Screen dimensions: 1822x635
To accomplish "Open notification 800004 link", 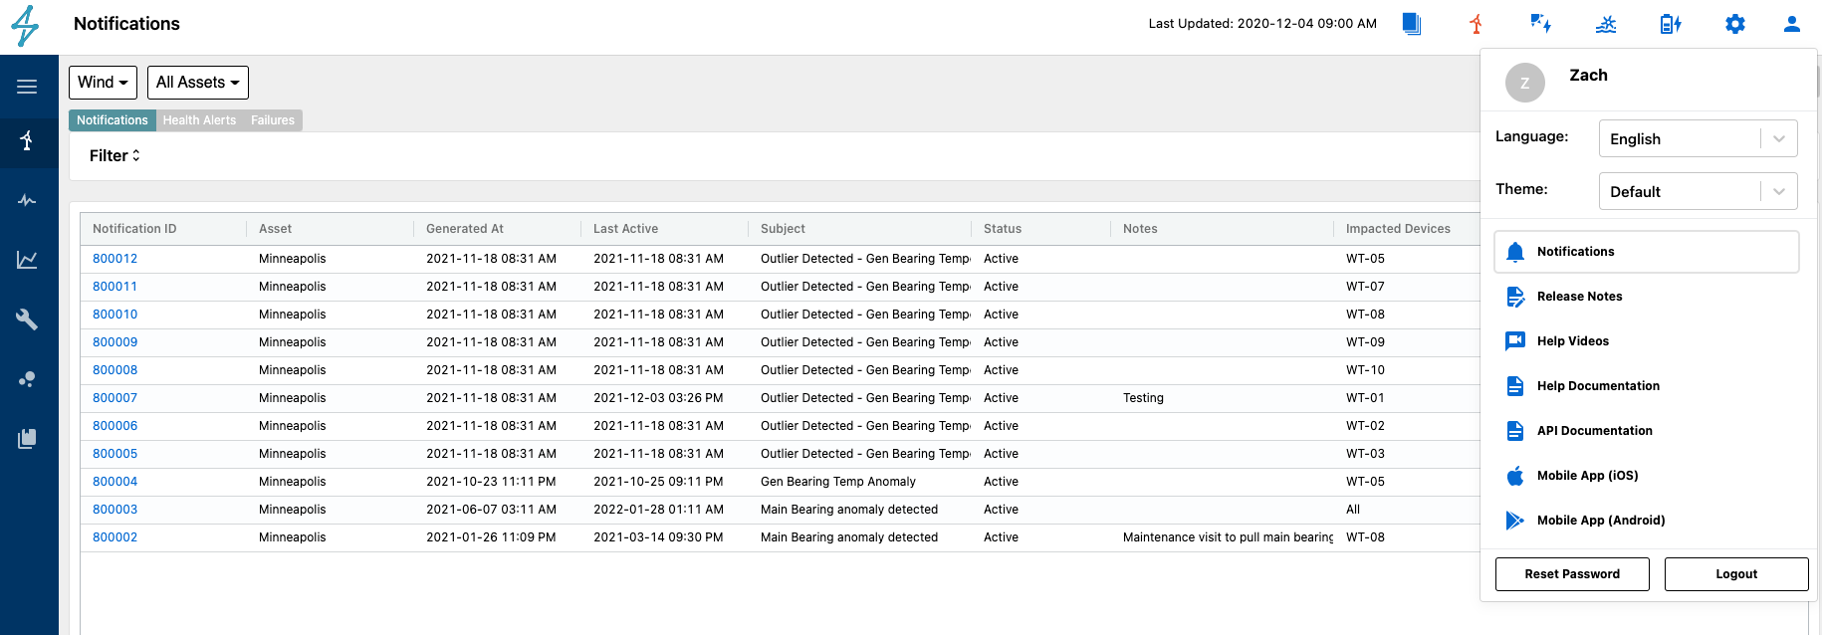I will point(115,482).
